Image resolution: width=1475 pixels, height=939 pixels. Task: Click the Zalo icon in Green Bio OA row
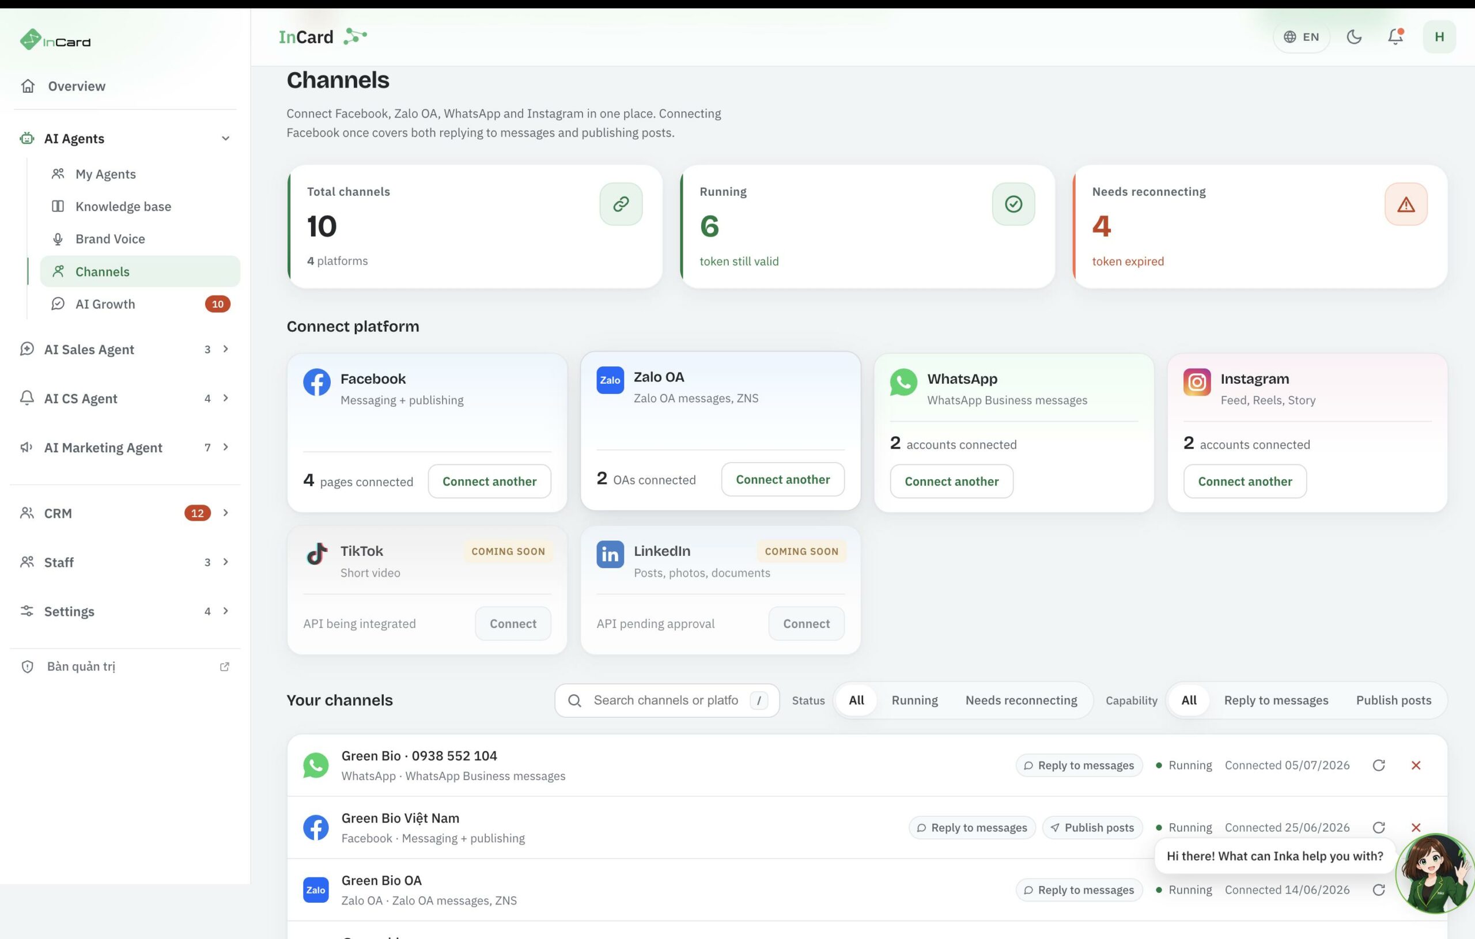tap(316, 890)
